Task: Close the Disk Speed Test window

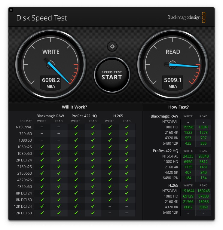Action: (11, 10)
